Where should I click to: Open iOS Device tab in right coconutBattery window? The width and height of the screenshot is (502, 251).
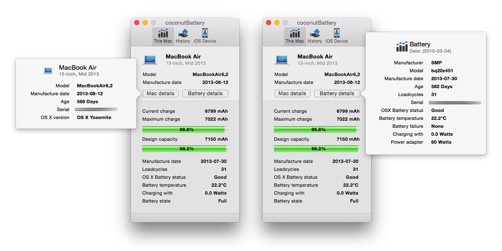(x=337, y=36)
